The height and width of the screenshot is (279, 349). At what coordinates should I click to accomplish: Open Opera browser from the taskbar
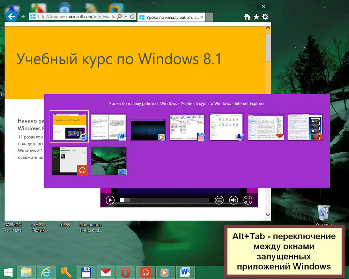(x=126, y=272)
